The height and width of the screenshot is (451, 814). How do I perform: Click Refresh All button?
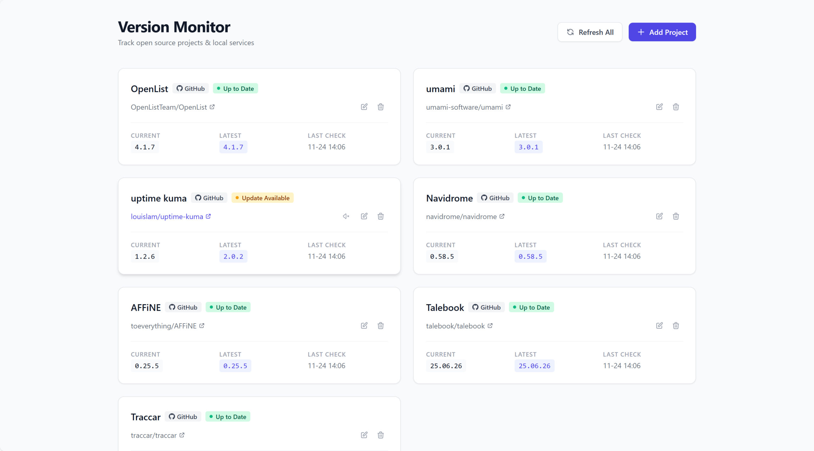click(590, 32)
